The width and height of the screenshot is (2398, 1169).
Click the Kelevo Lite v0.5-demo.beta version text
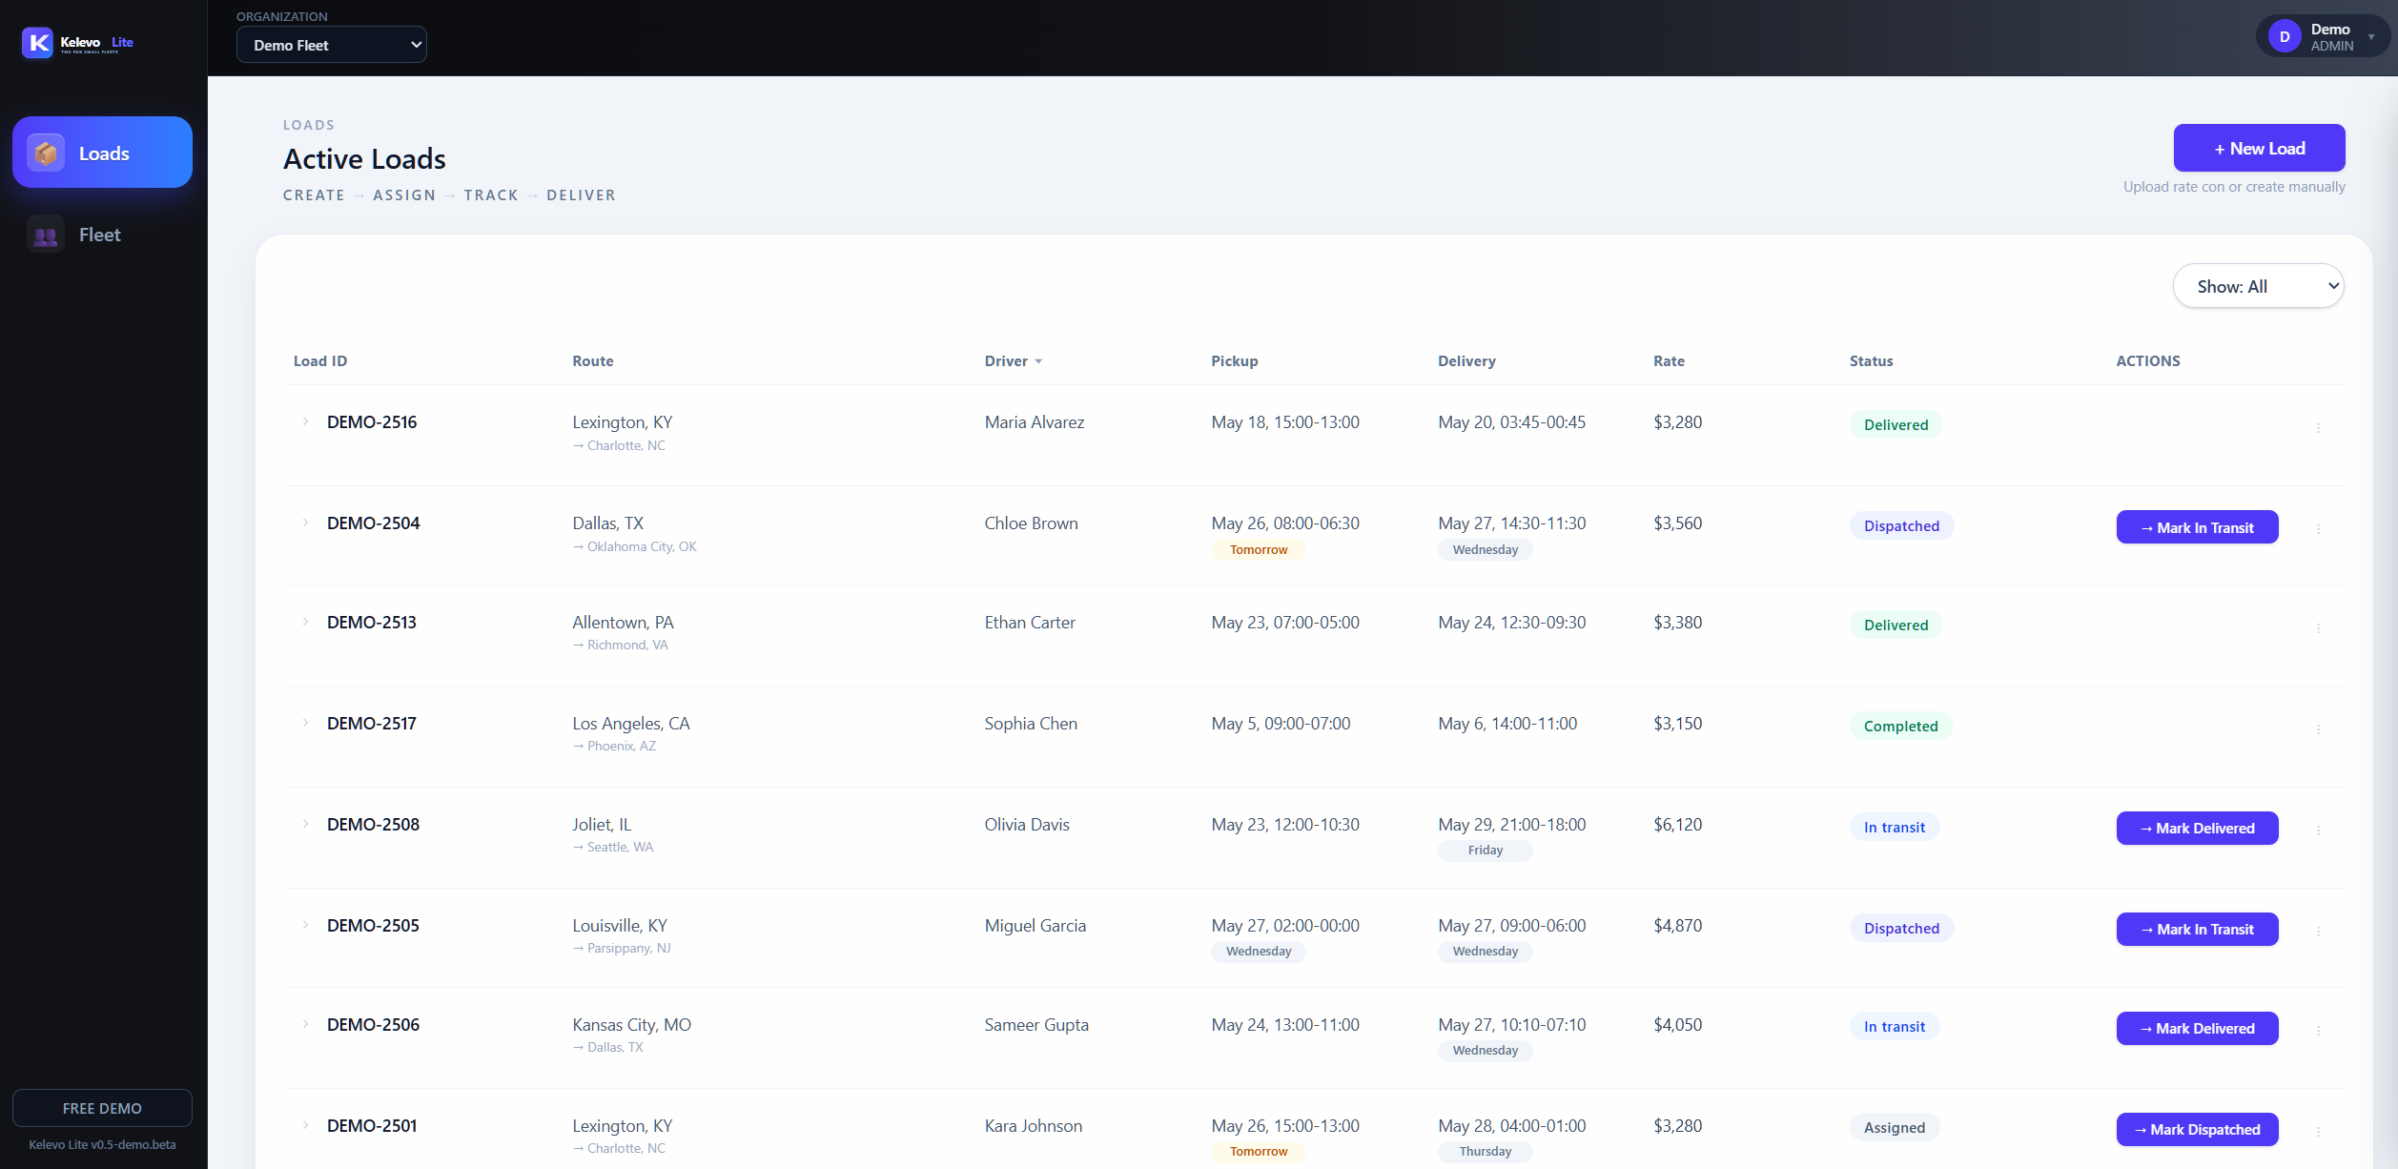[102, 1144]
